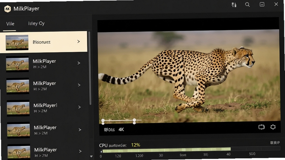The image size is (285, 160).
Task: Open video settings gear icon
Action: (x=273, y=127)
